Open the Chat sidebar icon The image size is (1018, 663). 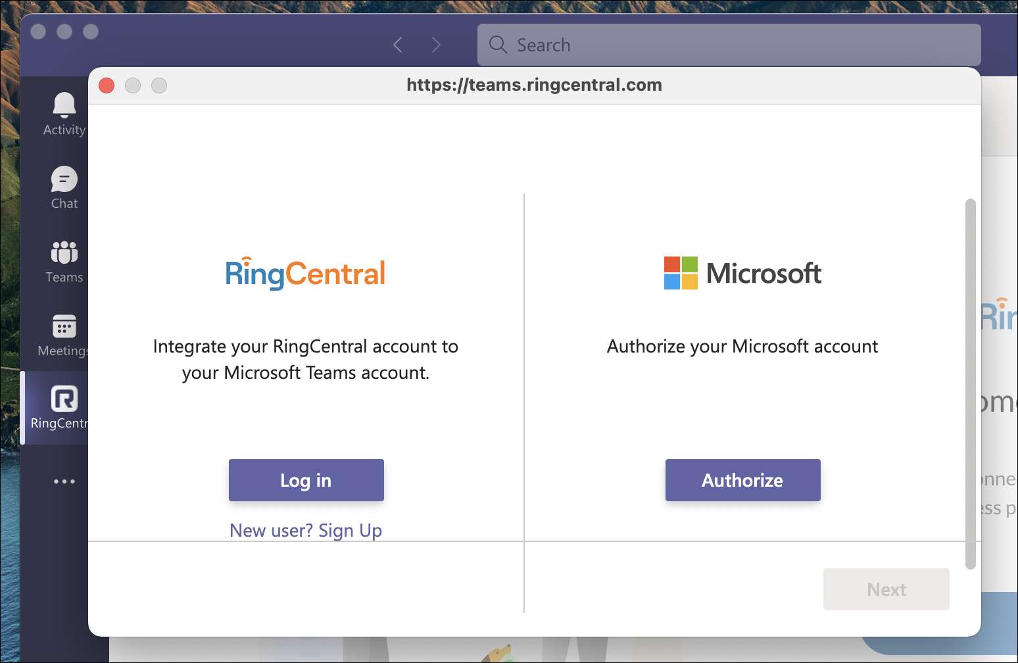(x=64, y=179)
